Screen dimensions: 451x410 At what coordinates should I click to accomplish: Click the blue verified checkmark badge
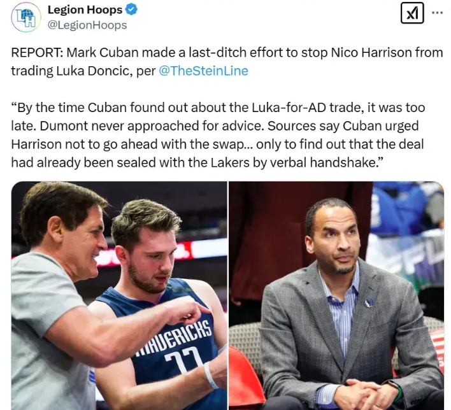[x=131, y=10]
